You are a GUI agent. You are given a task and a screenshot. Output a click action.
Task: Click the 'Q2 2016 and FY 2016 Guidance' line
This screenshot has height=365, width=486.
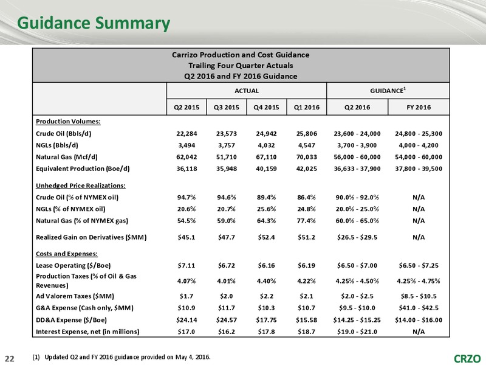tap(241, 76)
